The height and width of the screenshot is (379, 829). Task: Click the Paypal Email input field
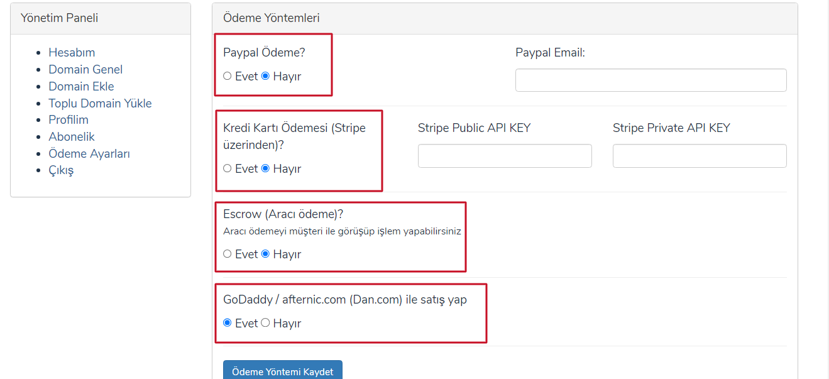[x=651, y=80]
